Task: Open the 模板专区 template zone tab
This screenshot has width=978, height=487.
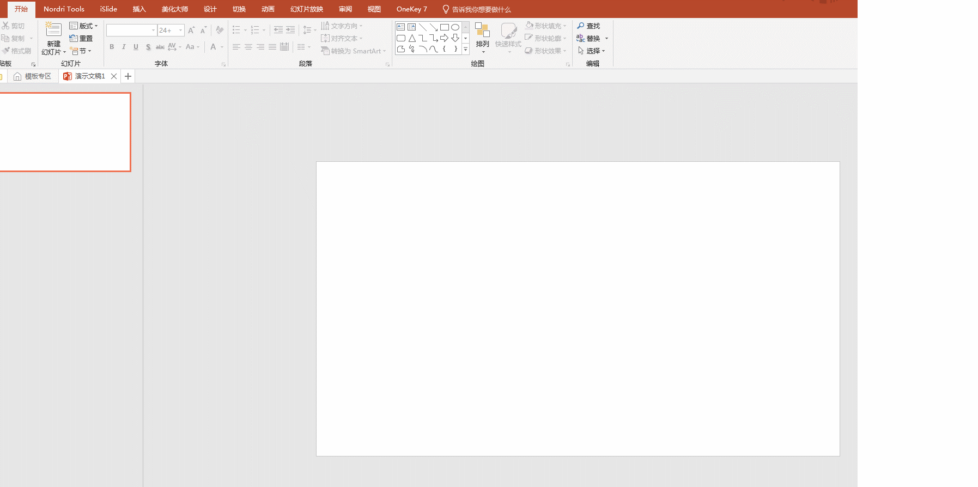Action: [x=33, y=76]
